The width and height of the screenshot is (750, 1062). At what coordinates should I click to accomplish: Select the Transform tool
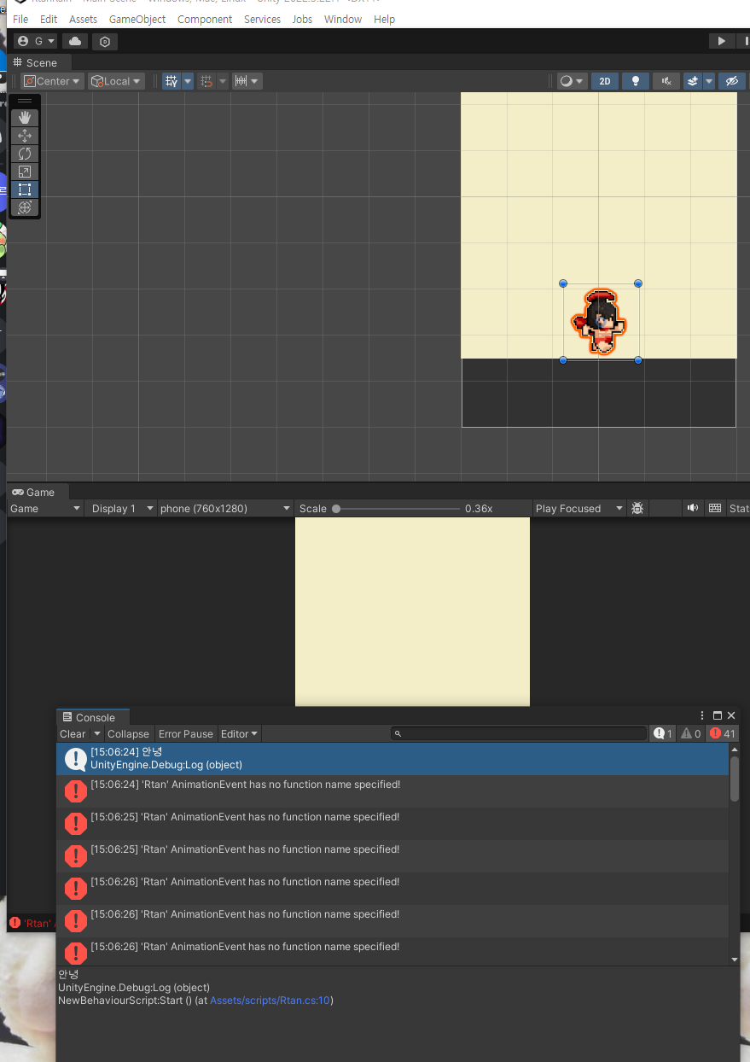point(25,207)
